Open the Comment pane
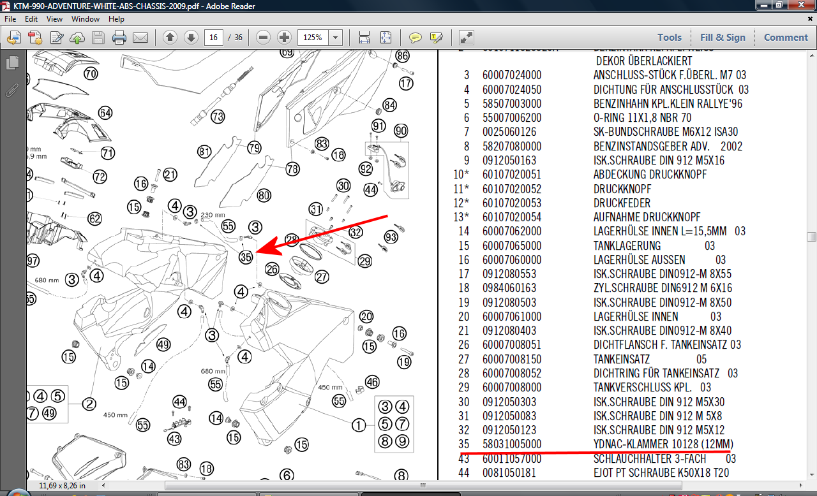Screen dimensions: 817x496 786,37
